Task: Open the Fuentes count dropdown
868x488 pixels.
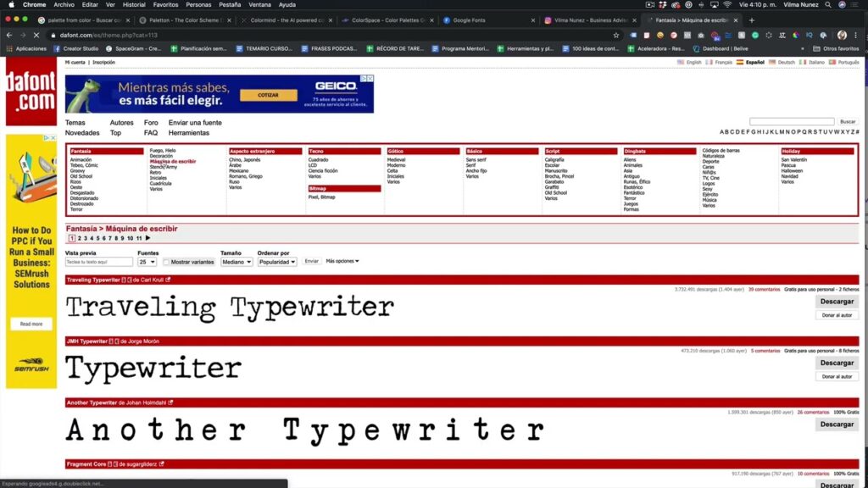Action: 147,262
